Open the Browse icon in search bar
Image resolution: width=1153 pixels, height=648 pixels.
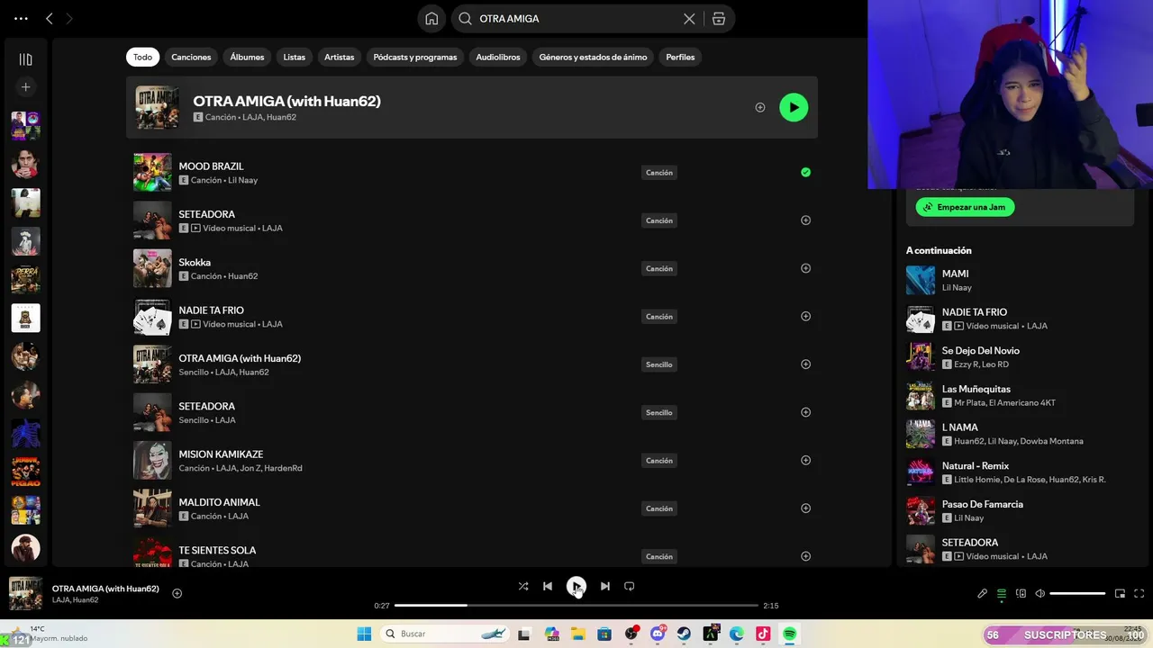point(719,19)
